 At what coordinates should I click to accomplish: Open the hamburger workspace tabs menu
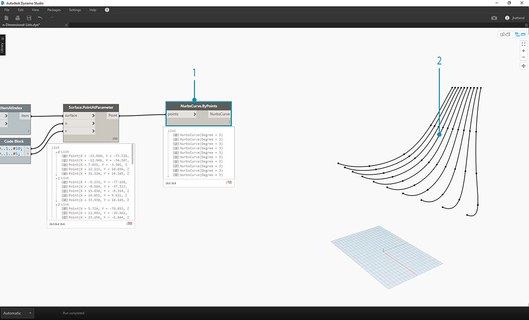coord(526,25)
